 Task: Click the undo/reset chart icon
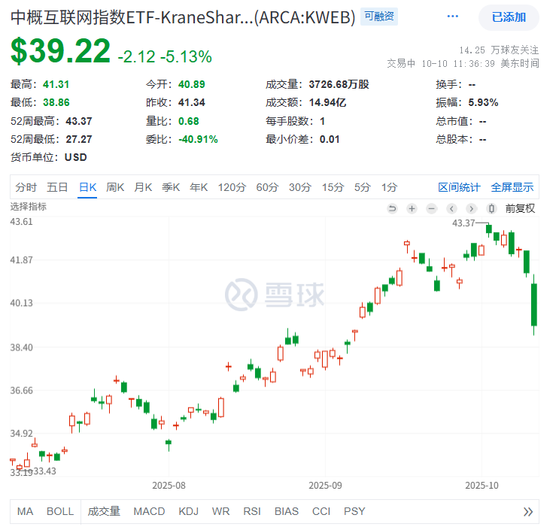[392, 208]
